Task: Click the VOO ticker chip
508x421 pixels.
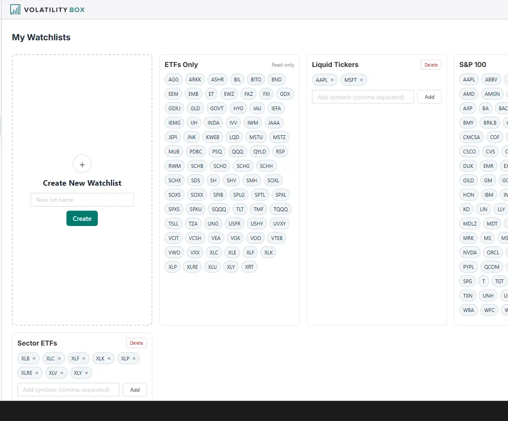Action: [256, 238]
